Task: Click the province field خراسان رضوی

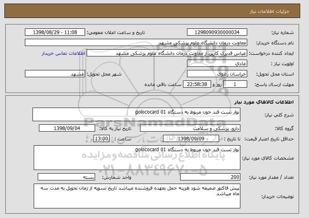Action: point(217,74)
